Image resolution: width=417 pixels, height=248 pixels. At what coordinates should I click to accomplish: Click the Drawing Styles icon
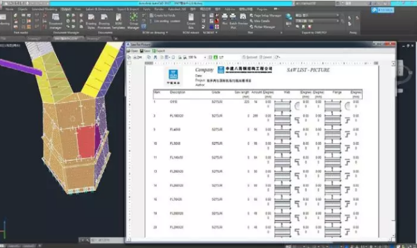pyautogui.click(x=91, y=21)
